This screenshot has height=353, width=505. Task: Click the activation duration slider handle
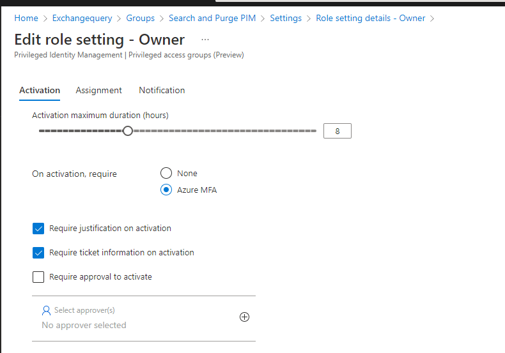[128, 131]
